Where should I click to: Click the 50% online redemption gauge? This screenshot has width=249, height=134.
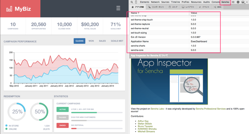(x=39, y=112)
